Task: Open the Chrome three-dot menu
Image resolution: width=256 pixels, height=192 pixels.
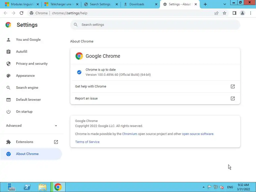Action: pyautogui.click(x=250, y=13)
